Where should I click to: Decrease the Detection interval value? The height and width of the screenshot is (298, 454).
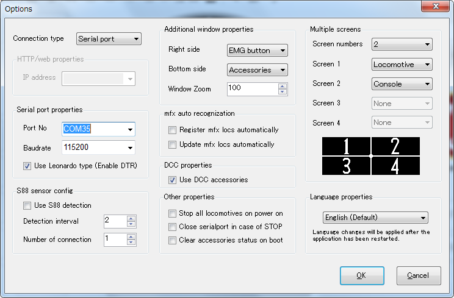pos(131,224)
